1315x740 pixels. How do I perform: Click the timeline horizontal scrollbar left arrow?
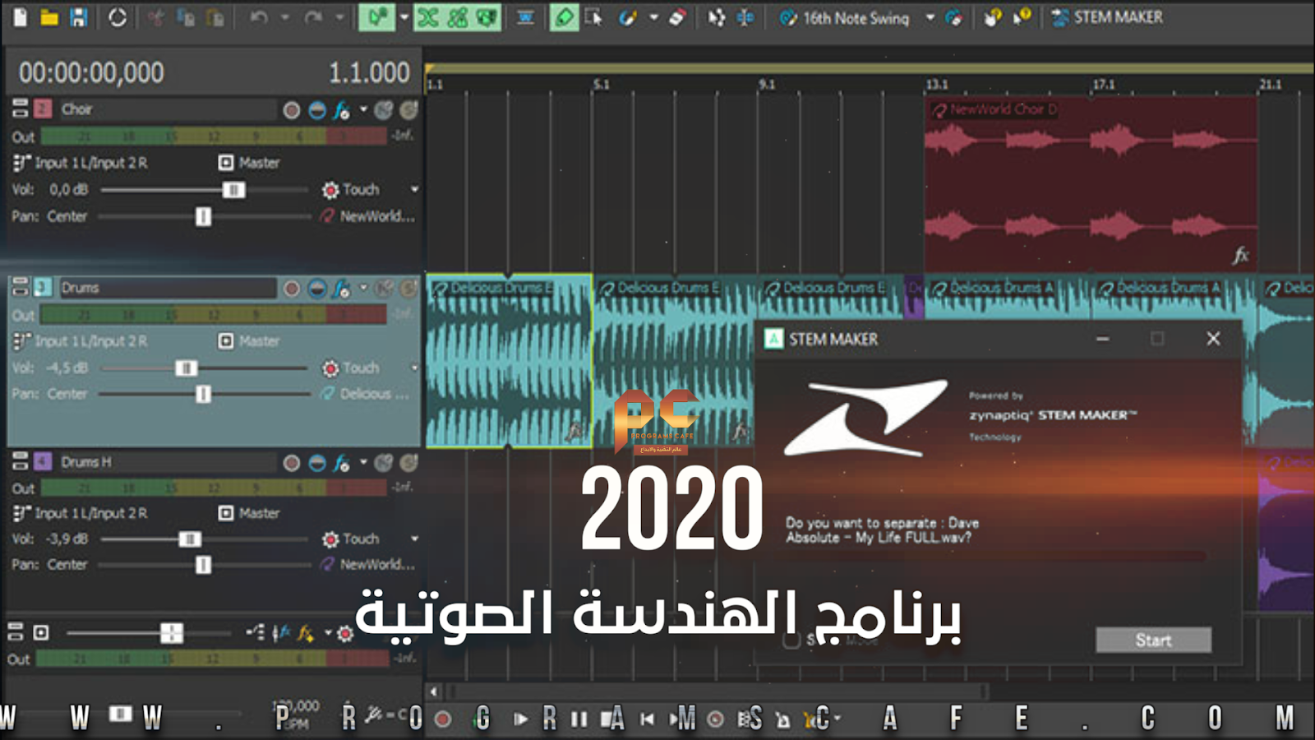pos(434,691)
